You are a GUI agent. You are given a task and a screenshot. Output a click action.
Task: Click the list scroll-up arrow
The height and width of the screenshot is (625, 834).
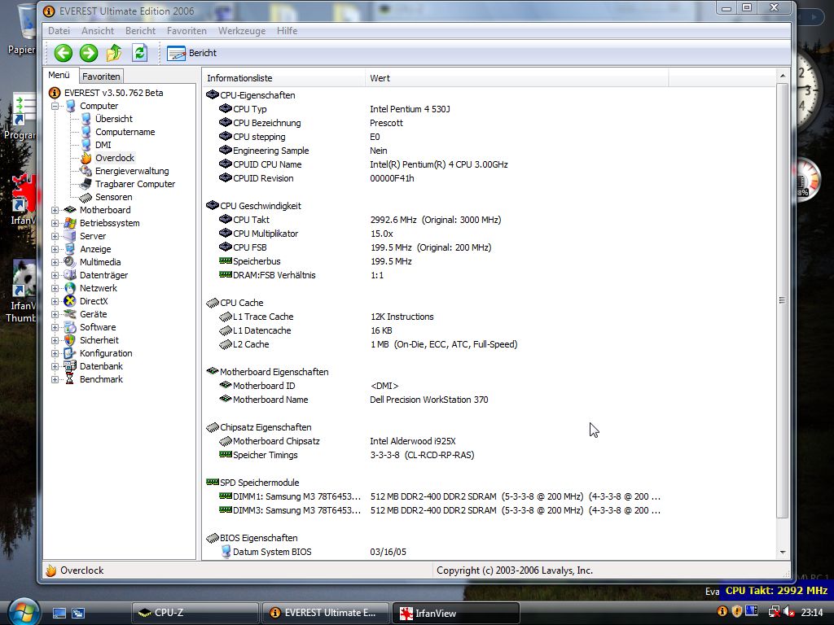click(782, 76)
